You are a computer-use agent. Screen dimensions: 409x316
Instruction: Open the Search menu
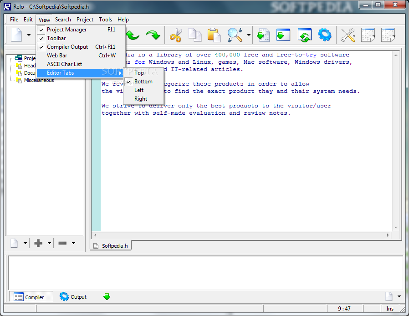(63, 20)
